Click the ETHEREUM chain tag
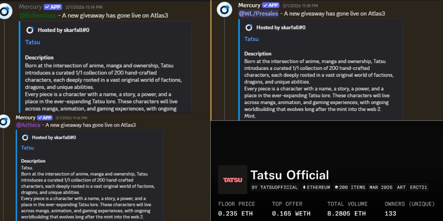Viewport: 443px width, 221px height. 316,187
